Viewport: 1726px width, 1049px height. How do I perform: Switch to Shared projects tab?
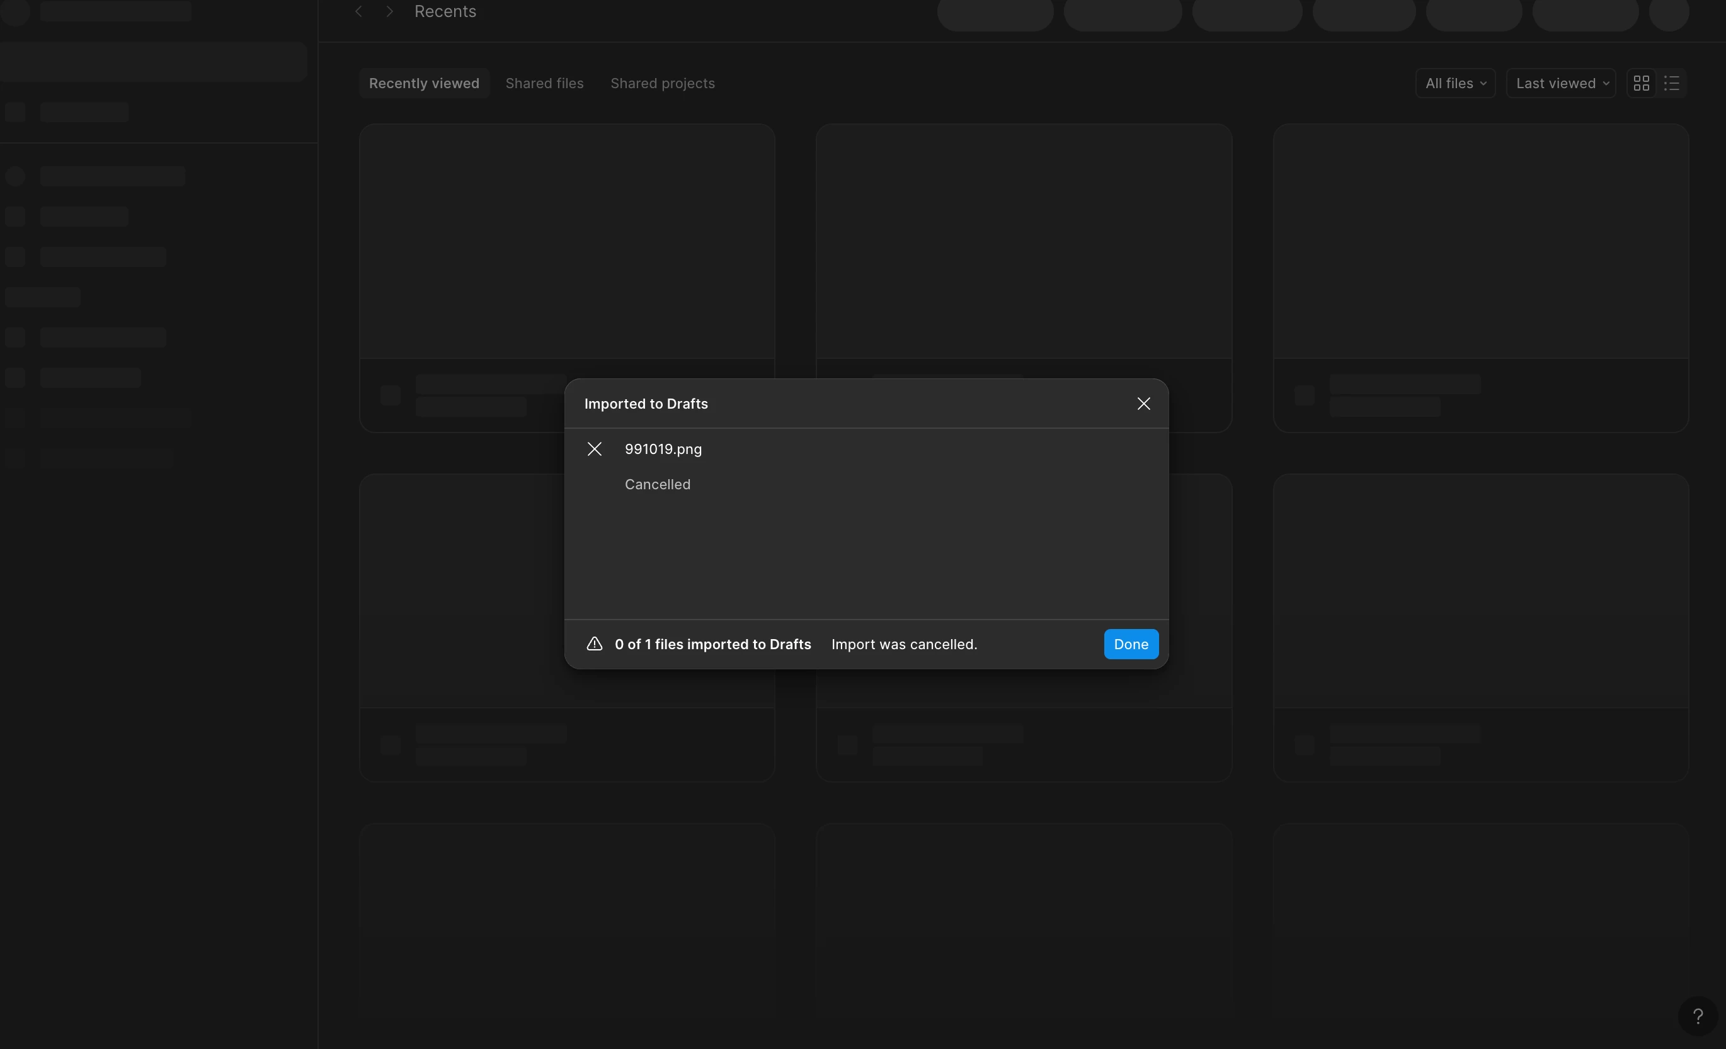662,83
